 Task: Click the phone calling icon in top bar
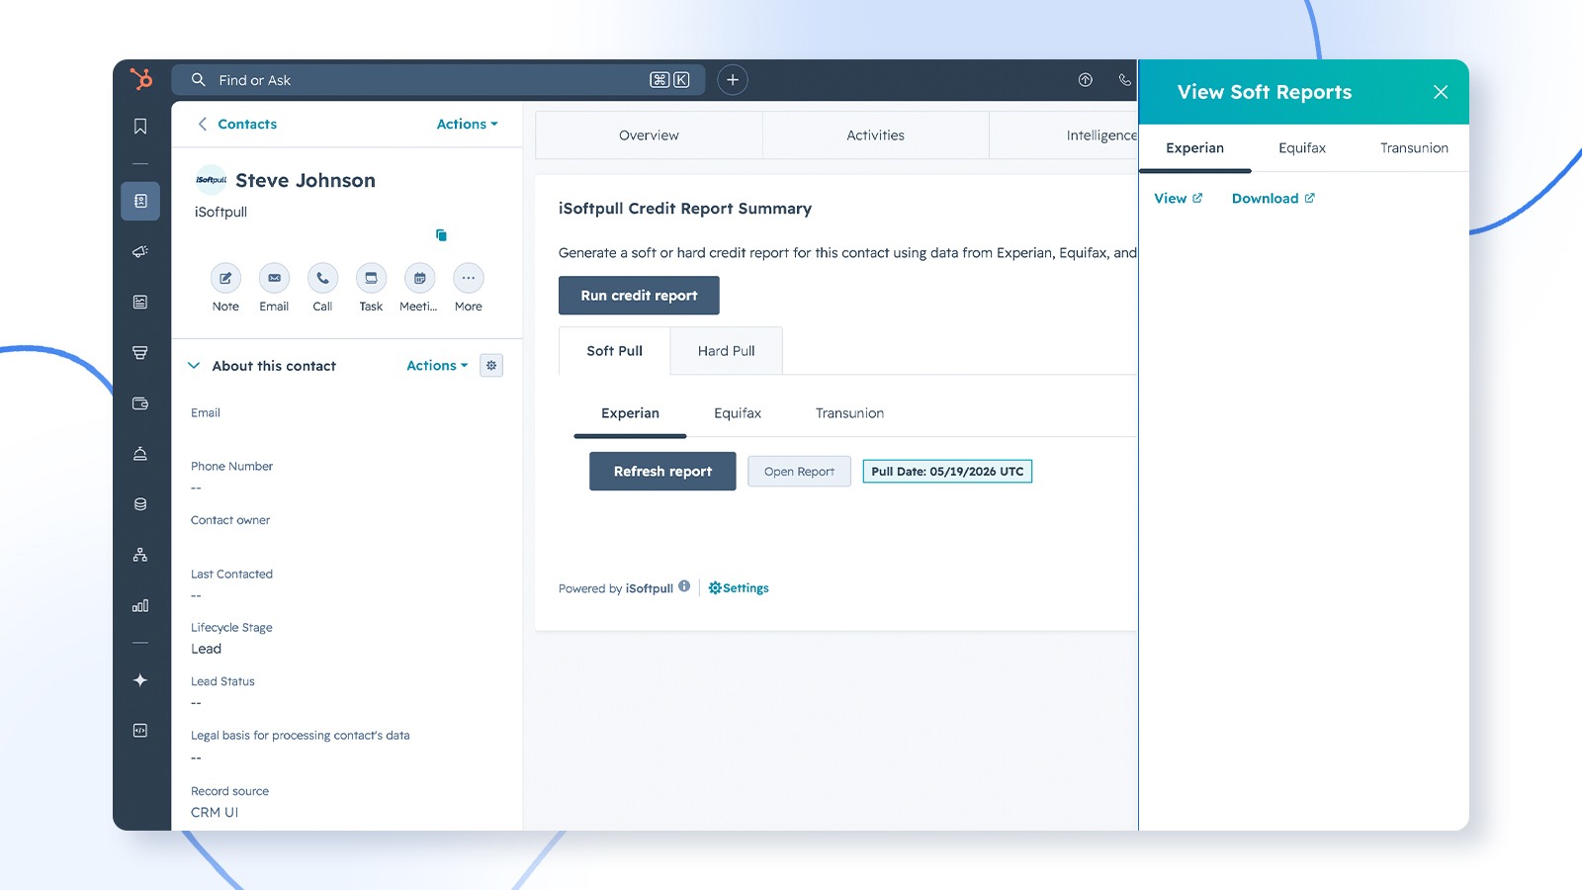pos(1124,80)
